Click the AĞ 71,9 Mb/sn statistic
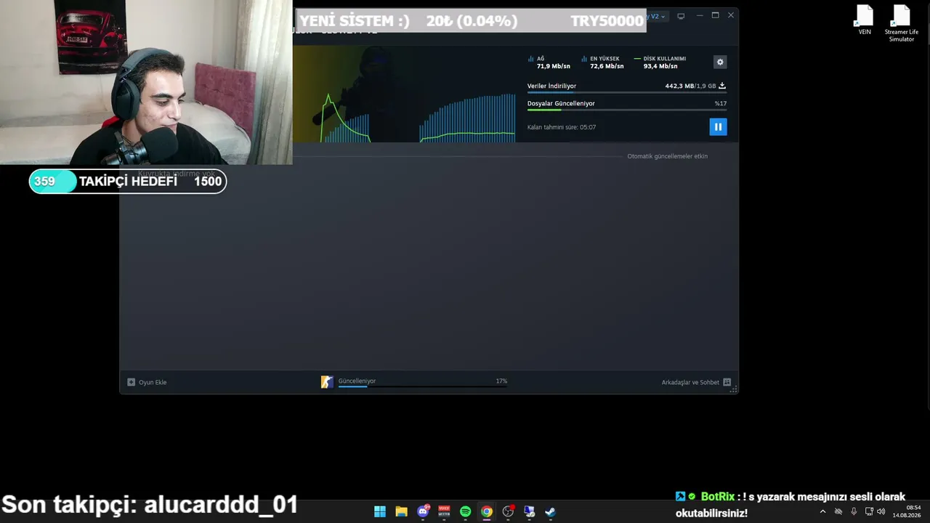Viewport: 930px width, 523px height. coord(549,62)
